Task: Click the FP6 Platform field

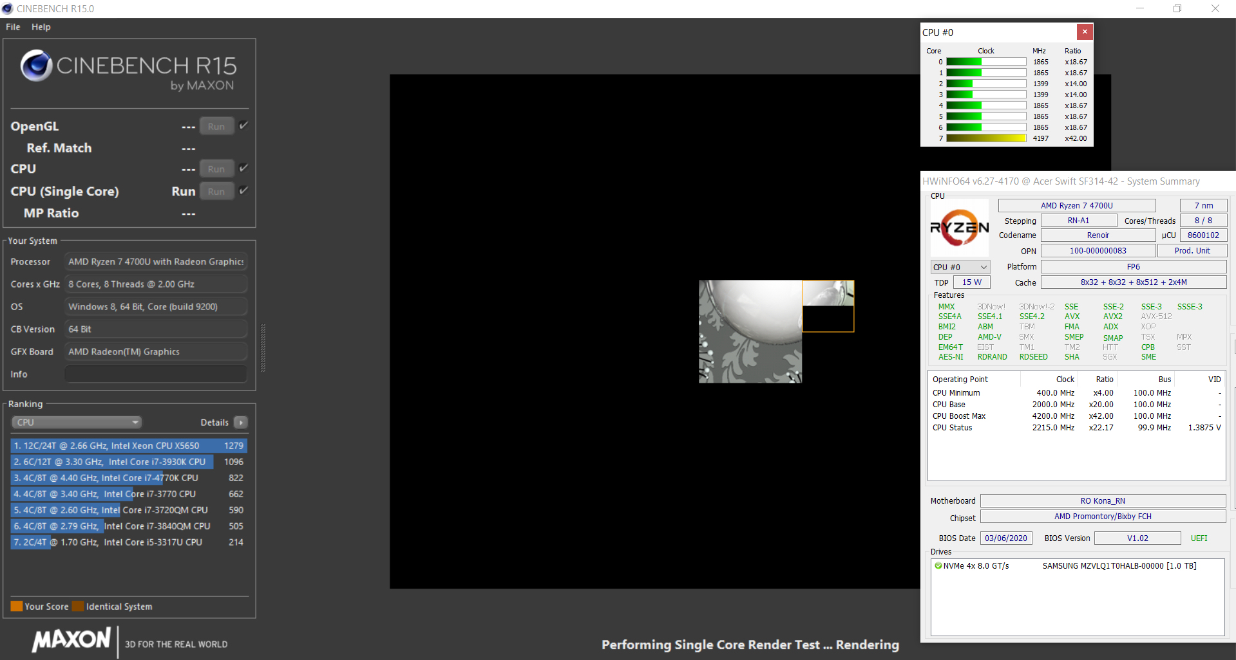Action: pyautogui.click(x=1134, y=267)
